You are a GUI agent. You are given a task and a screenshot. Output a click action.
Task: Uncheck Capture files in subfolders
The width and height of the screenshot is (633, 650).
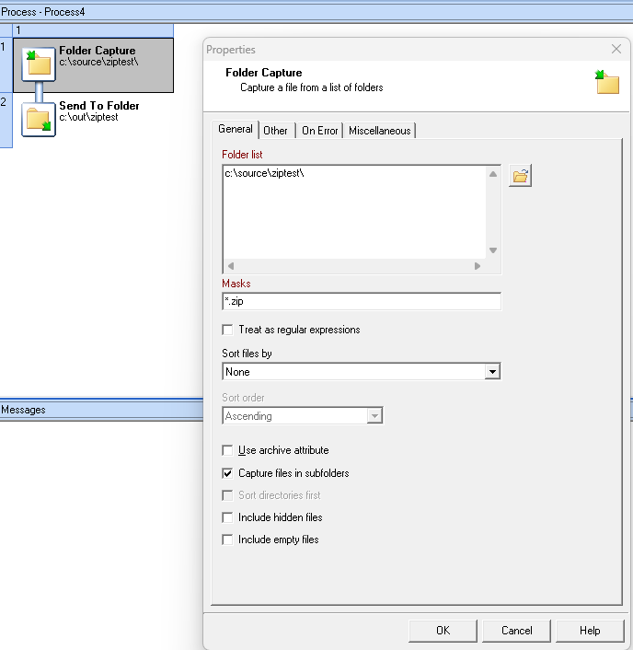(228, 473)
